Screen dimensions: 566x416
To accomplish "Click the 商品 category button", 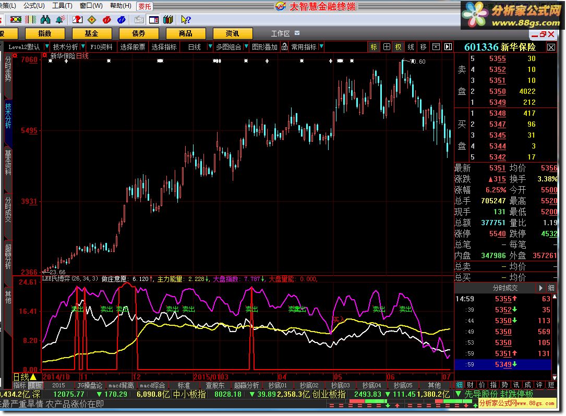I will pos(186,33).
